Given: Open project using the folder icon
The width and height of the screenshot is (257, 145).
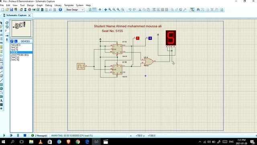Looking at the screenshot, I should click(x=7, y=10).
